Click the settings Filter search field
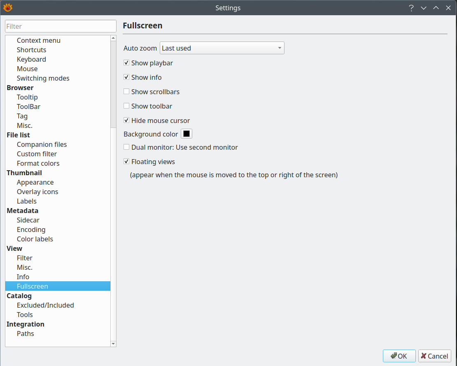457x366 pixels. (61, 26)
